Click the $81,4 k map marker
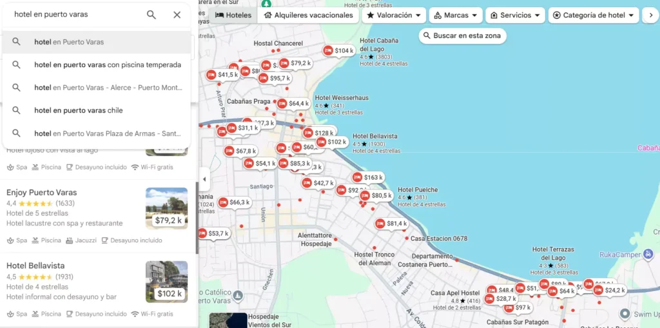 [391, 224]
